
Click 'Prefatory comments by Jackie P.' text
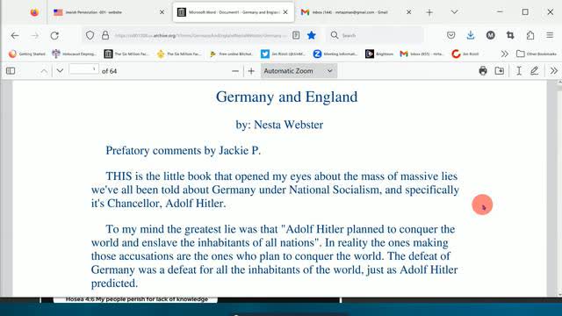[184, 150]
